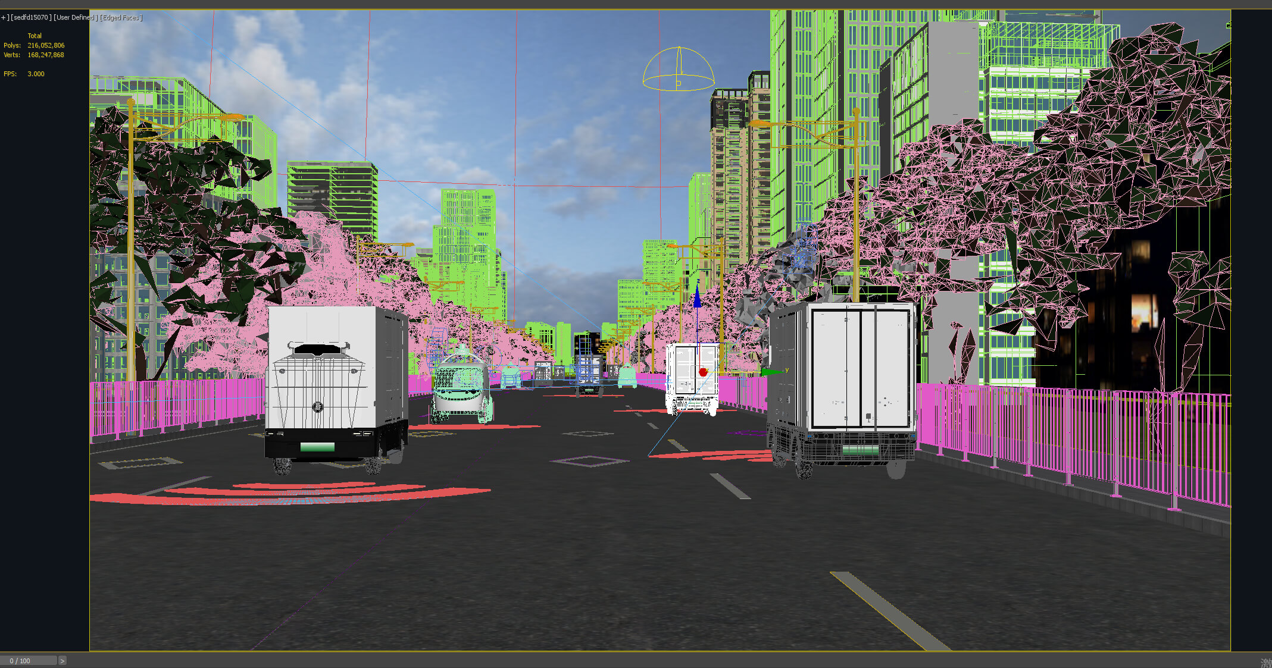Open the User Defined viewport label menu

(76, 18)
